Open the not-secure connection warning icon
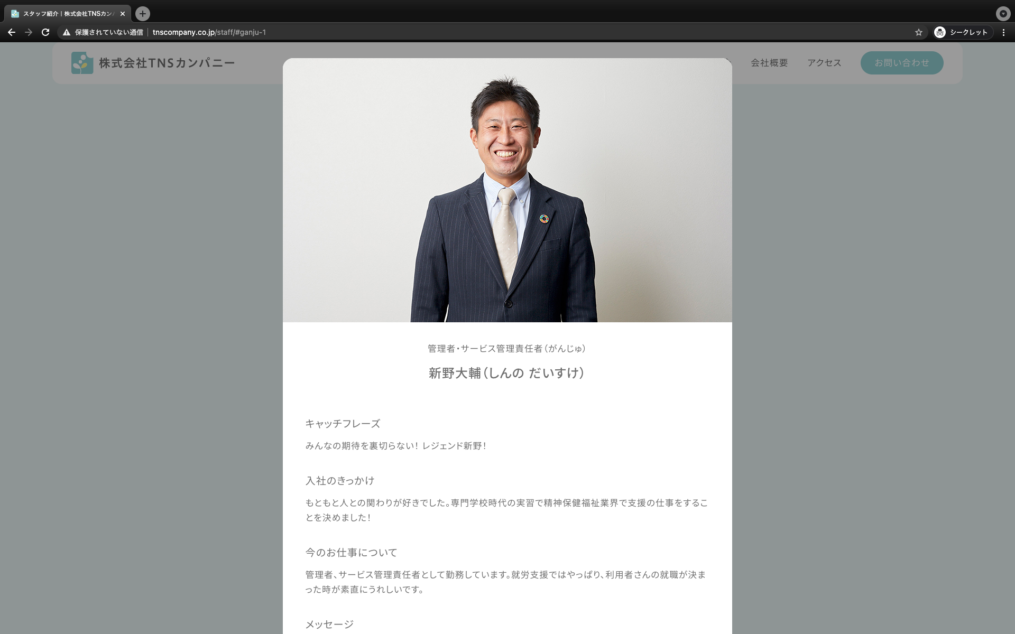 (x=67, y=32)
